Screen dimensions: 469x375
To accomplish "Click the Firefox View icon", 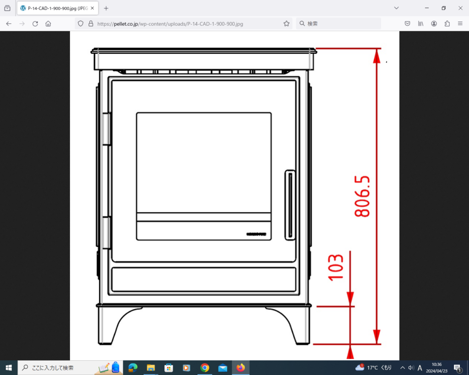I will tap(7, 8).
